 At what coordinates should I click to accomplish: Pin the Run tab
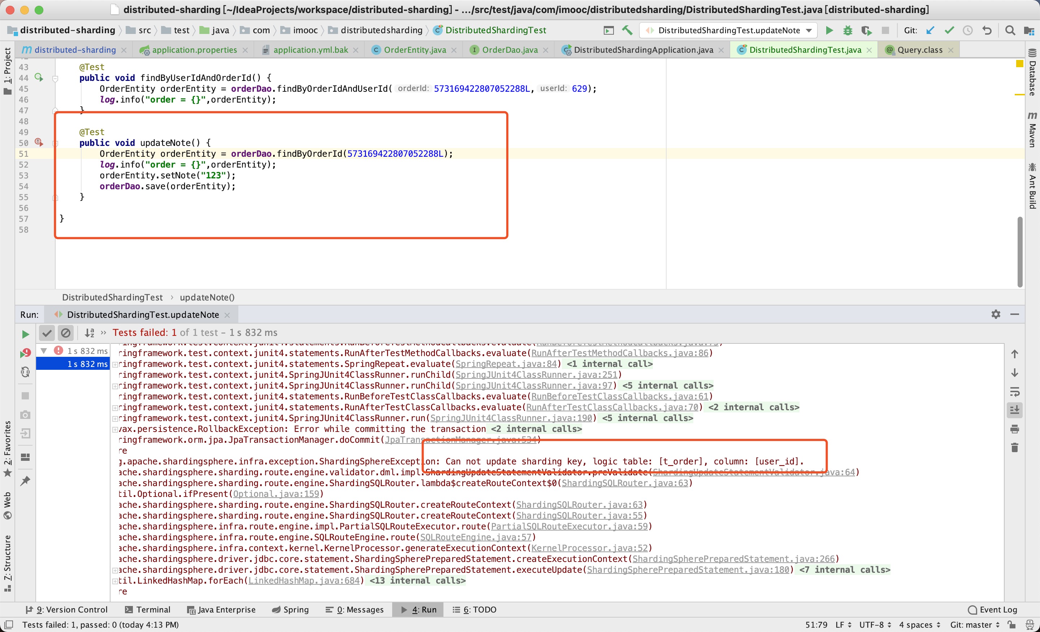tap(25, 480)
